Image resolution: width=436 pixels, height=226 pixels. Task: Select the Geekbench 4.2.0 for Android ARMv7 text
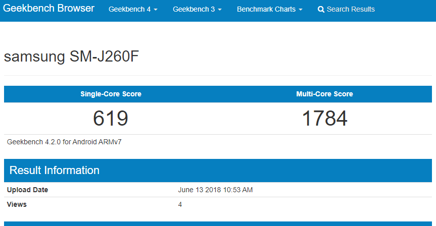(x=64, y=142)
